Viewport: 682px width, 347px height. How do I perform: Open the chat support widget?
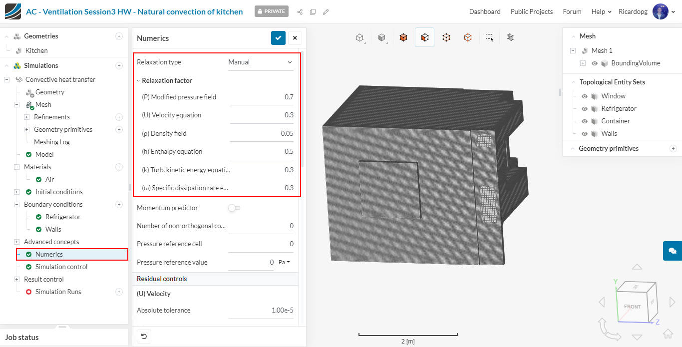tap(672, 251)
